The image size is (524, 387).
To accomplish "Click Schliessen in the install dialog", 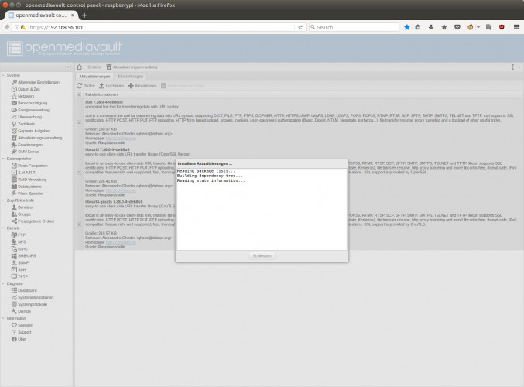I will click(262, 256).
